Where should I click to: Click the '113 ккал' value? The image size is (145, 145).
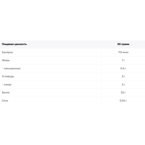(123, 52)
